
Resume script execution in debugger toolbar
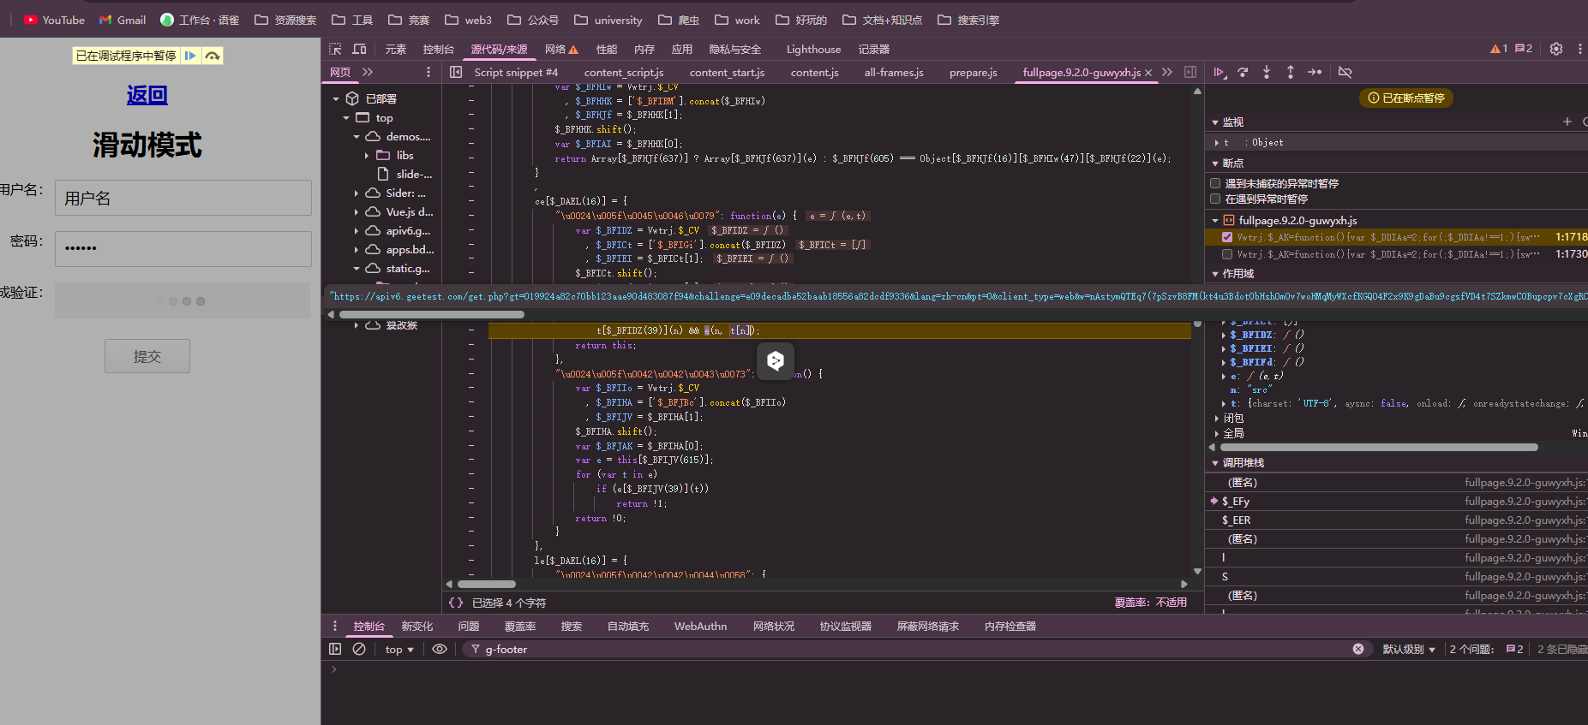click(x=1219, y=73)
